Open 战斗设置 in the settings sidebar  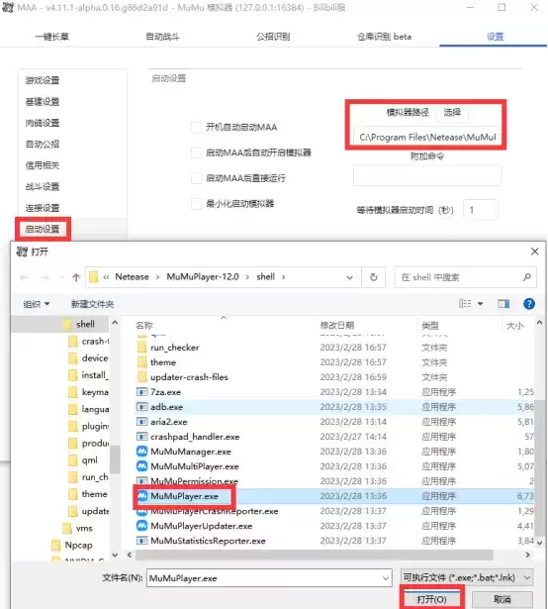43,186
